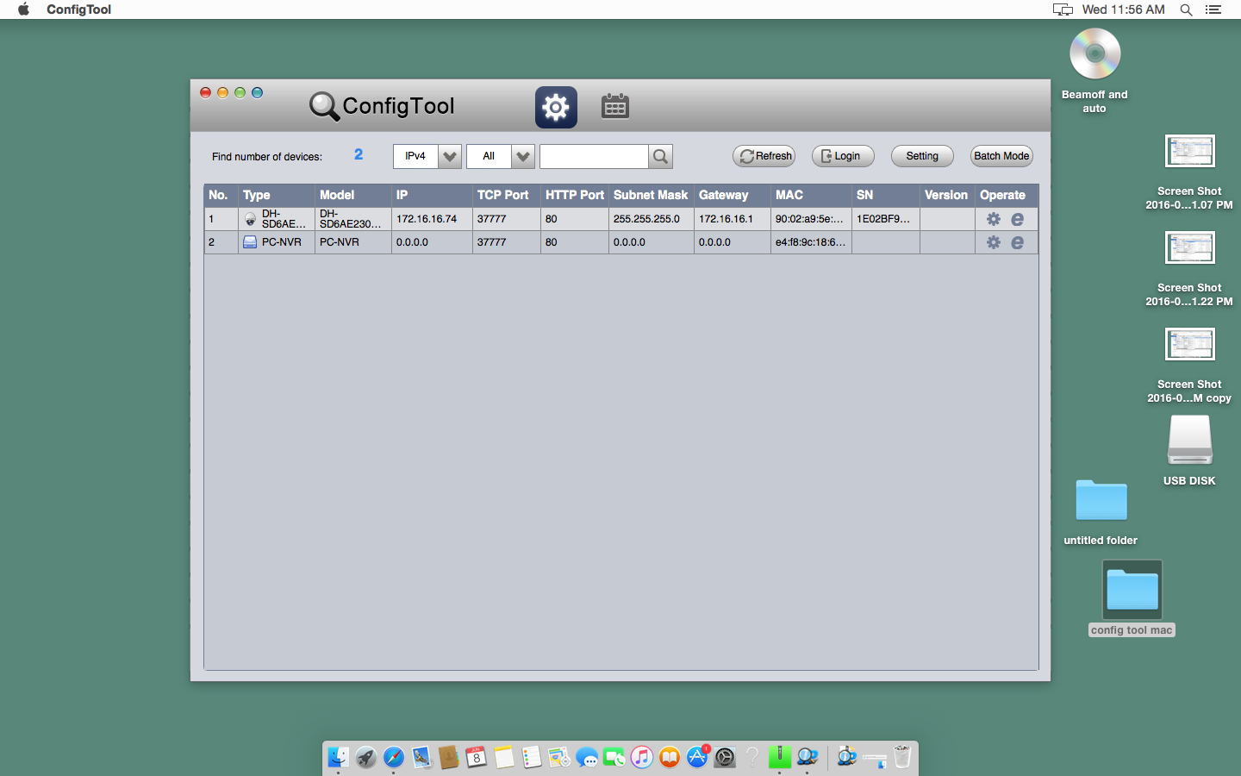Open iBooks from the dock
This screenshot has height=776, width=1241.
point(669,757)
